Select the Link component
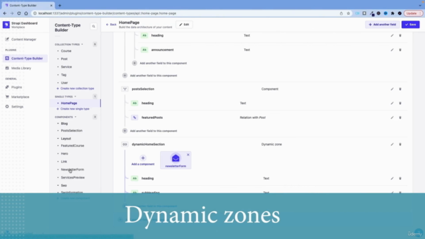 [64, 161]
